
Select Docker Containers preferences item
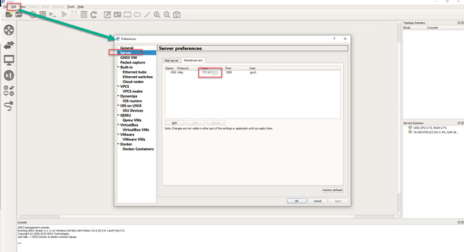click(x=138, y=149)
